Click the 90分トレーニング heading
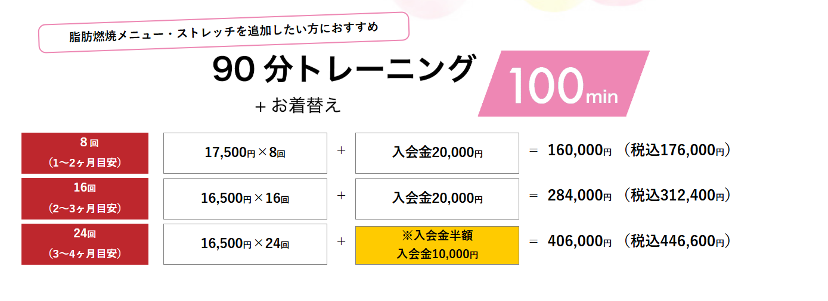Viewport: 828px width, 301px height. coord(344,71)
